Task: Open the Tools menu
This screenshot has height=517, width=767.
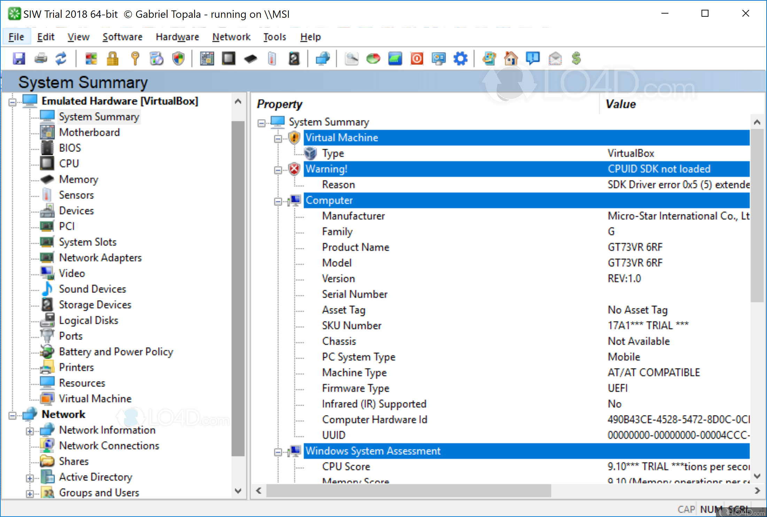Action: 274,37
